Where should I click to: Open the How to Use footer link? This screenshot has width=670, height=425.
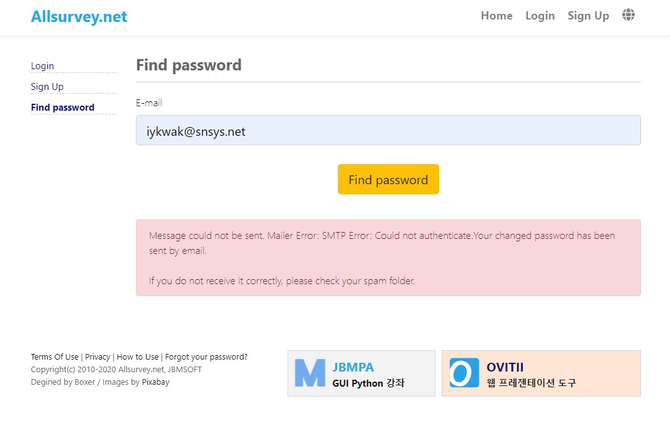tap(138, 357)
